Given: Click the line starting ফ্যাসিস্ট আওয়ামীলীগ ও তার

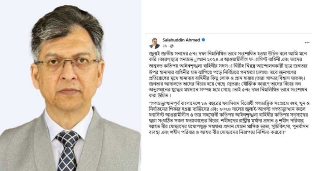Looking at the screenshot, I should tap(228, 115).
